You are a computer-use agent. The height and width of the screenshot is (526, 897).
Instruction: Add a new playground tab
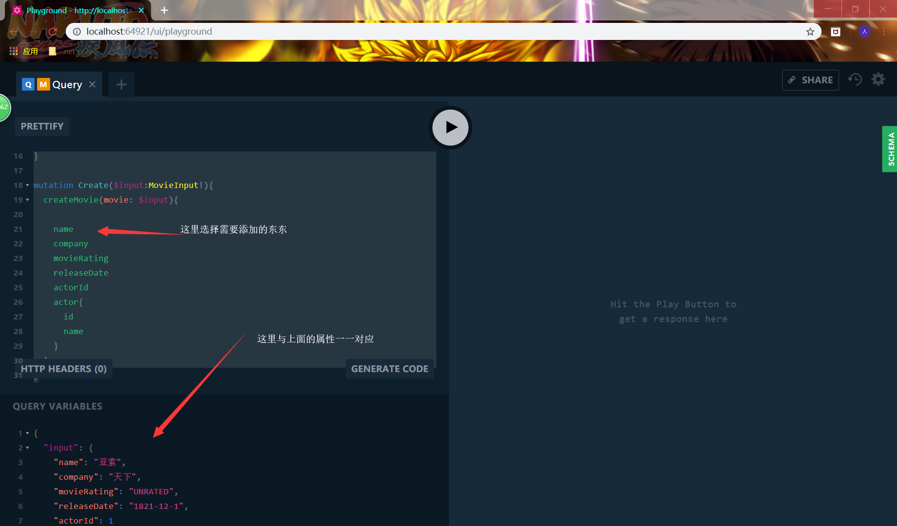pos(121,85)
